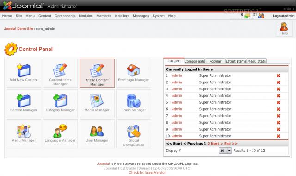
Task: Click 'Super Administrator' in row 3
Action: click(x=215, y=89)
